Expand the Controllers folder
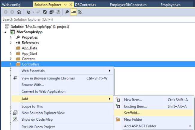 (10, 64)
